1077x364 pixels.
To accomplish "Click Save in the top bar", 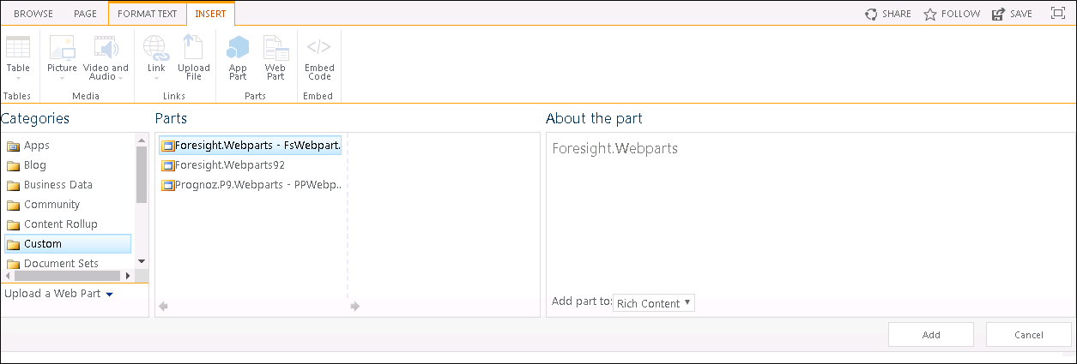I will (1013, 14).
